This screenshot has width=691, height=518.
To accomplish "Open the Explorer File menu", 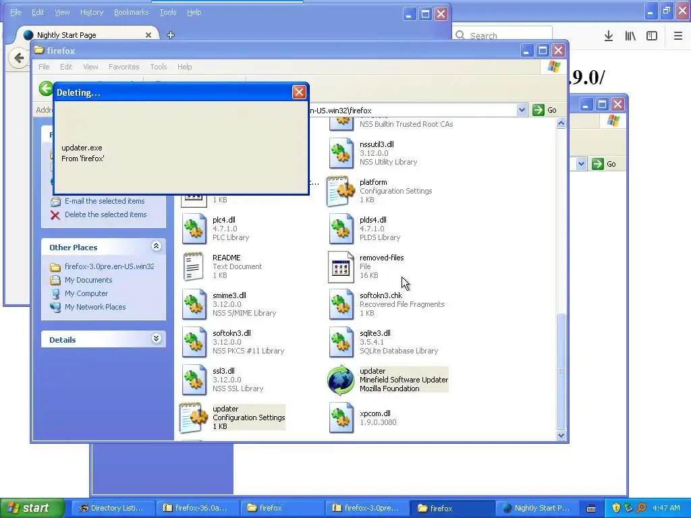I will (44, 67).
